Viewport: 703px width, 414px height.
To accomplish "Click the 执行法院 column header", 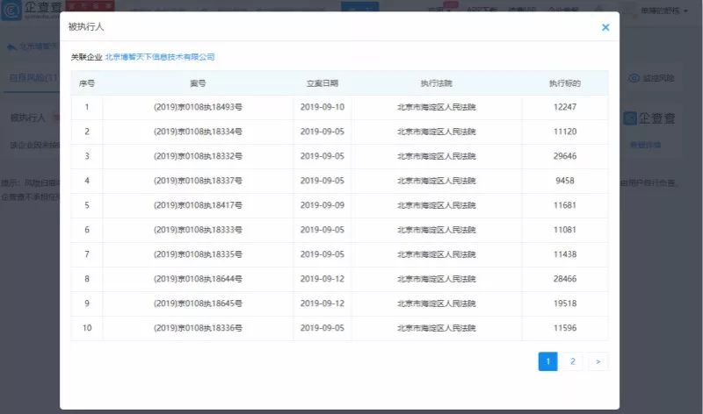I will (x=436, y=83).
